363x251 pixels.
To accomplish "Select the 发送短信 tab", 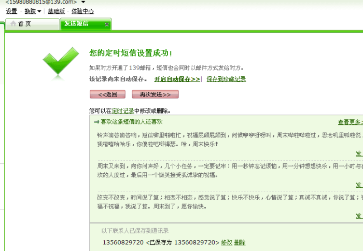I will [77, 24].
